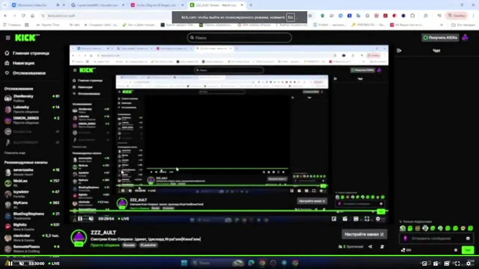The image size is (479, 269).
Task: Open Windows Start in streamed taskbar
Action: tap(184, 263)
